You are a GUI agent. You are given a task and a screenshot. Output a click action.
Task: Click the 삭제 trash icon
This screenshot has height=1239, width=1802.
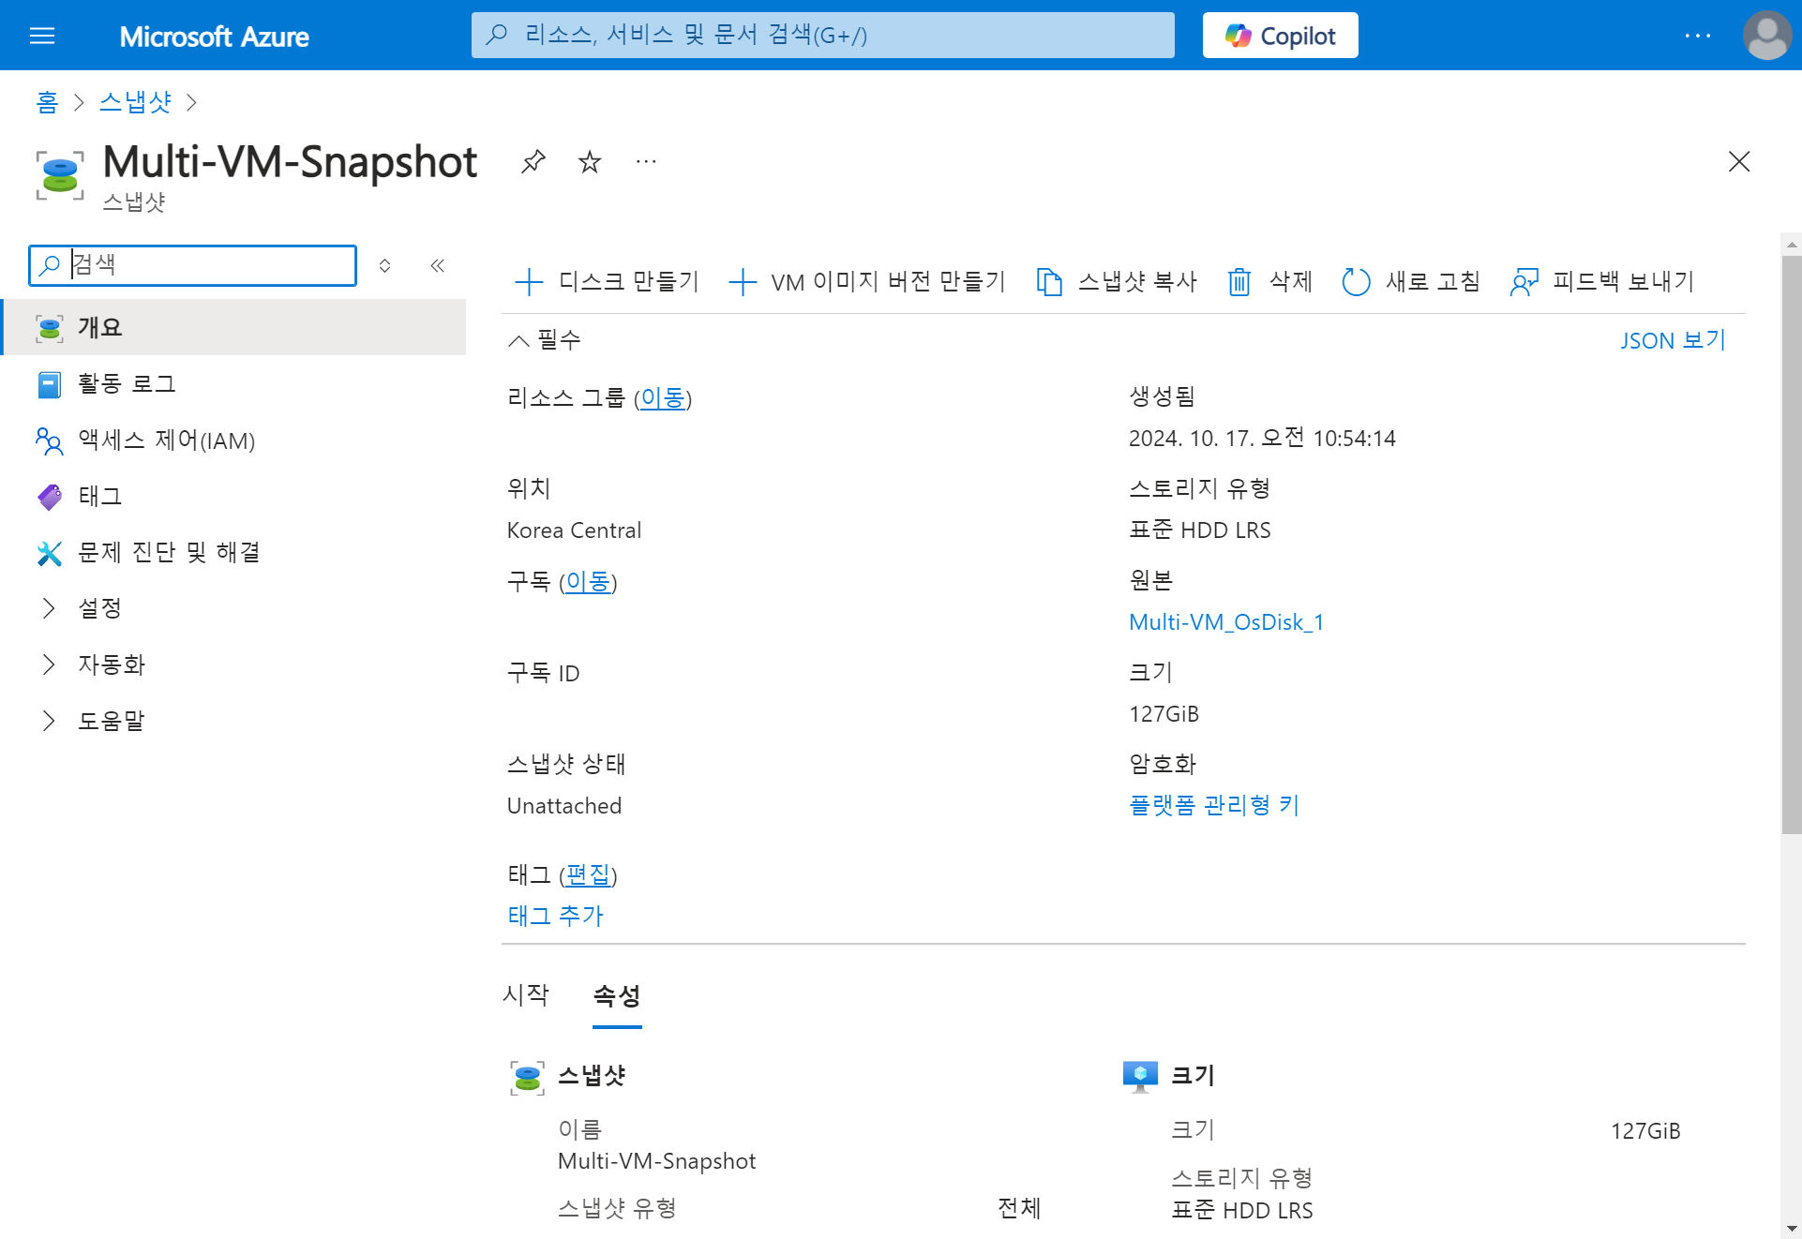1239,281
